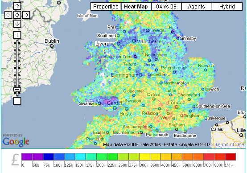Screen dimensions: 247x173
Task: Click the Manchester city marker
Action: point(134,41)
